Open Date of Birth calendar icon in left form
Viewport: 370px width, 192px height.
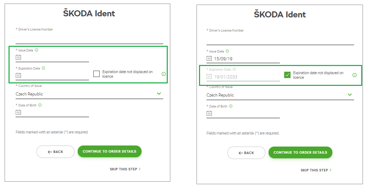coord(18,113)
